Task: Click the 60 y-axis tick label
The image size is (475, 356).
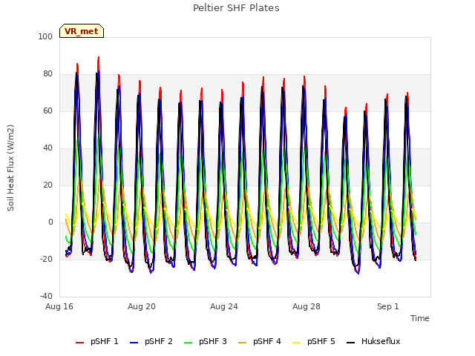Action: [47, 111]
